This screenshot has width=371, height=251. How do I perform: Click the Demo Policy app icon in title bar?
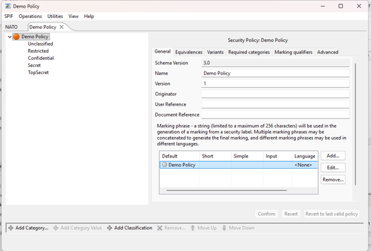(8, 6)
